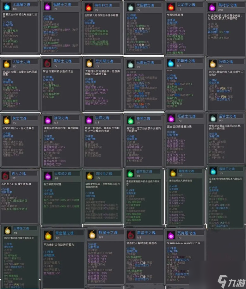Click the golden flame icon of 维生素之魂
Image resolution: width=246 pixels, height=289 pixels.
173,173
